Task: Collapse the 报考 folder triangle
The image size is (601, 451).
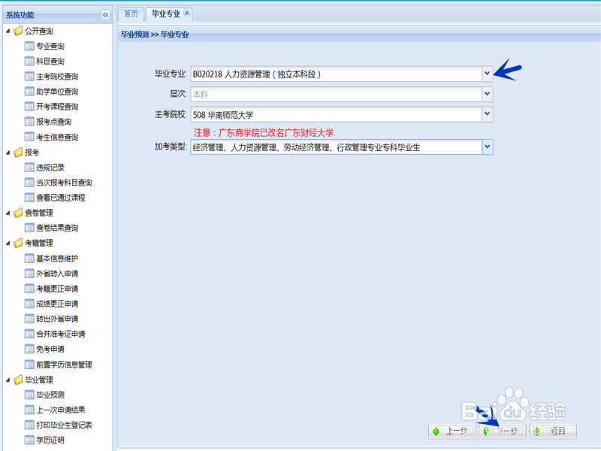Action: point(8,153)
